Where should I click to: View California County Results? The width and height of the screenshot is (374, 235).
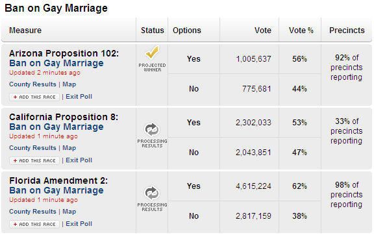coord(32,148)
